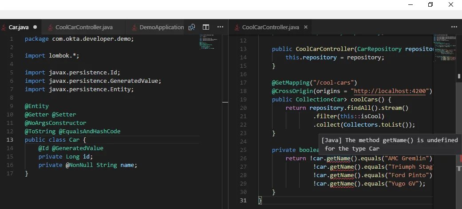Screen dimensions: 462x209
Task: Click "import lombok.*;" line
Action: 52,55
